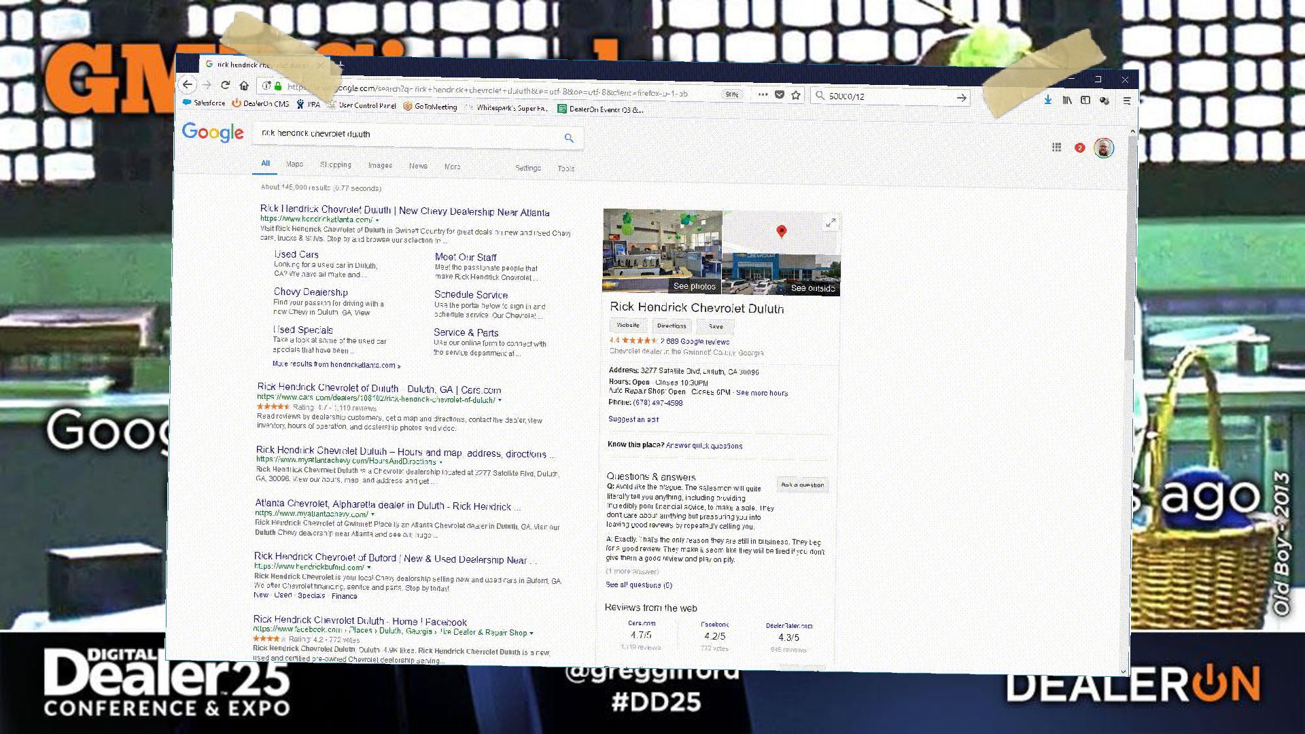
Task: Open the DealerOn CMS bookmark
Action: coord(260,103)
